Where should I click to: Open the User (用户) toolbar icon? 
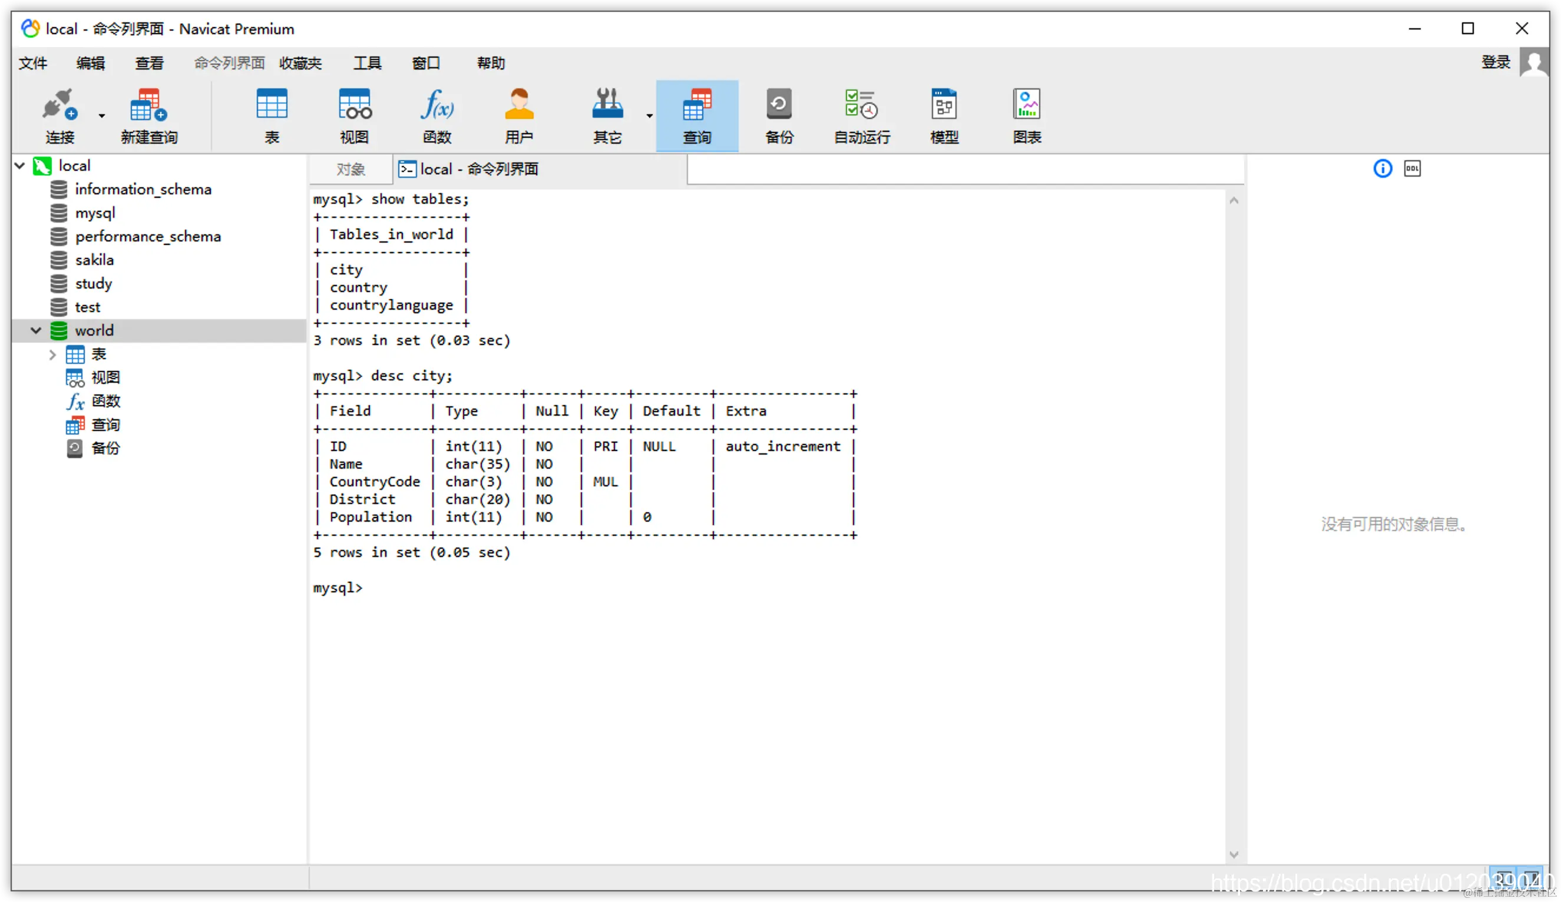point(519,116)
